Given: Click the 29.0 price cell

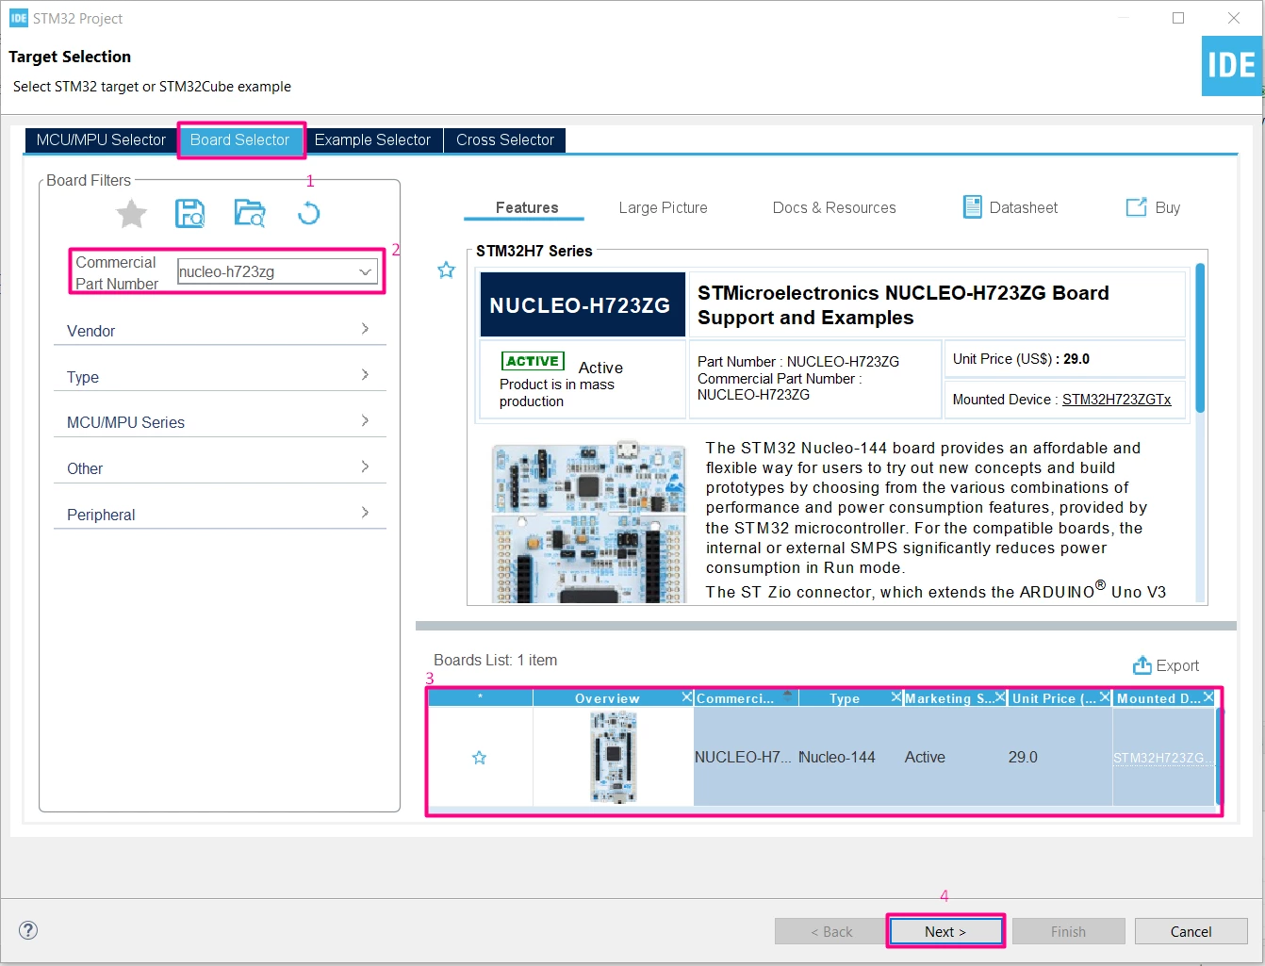Looking at the screenshot, I should point(1060,757).
